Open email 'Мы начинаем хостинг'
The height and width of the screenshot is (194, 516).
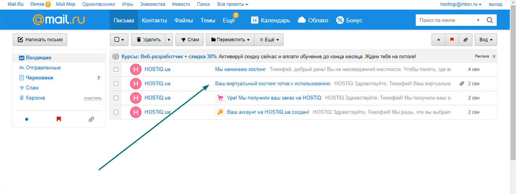point(240,69)
